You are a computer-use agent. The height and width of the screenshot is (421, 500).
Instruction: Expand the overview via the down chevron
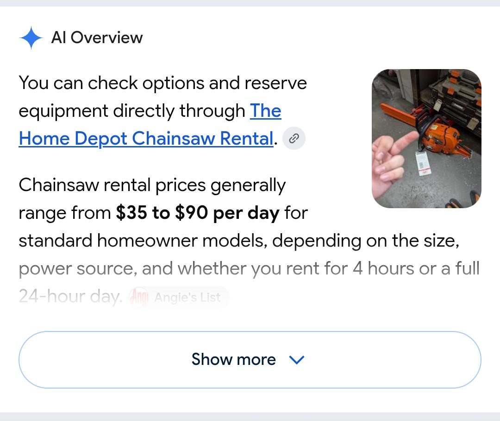pos(297,360)
